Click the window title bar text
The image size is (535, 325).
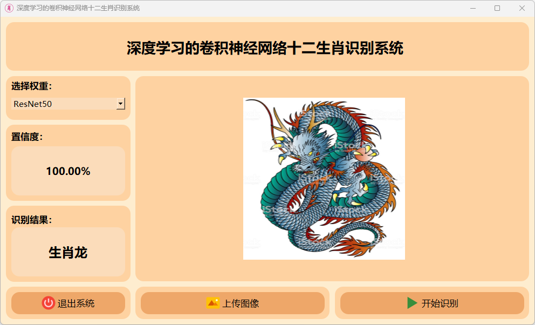[78, 8]
